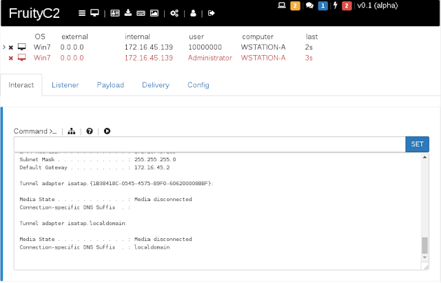Remove the 10000000 user session with X

(11, 48)
